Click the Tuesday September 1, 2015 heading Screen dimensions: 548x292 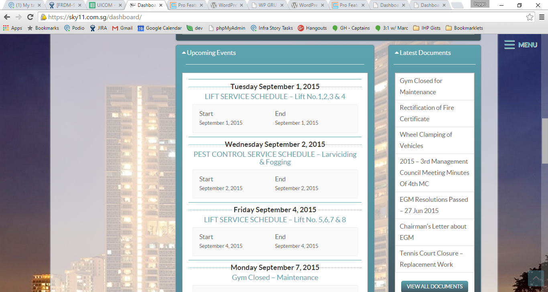tap(275, 87)
